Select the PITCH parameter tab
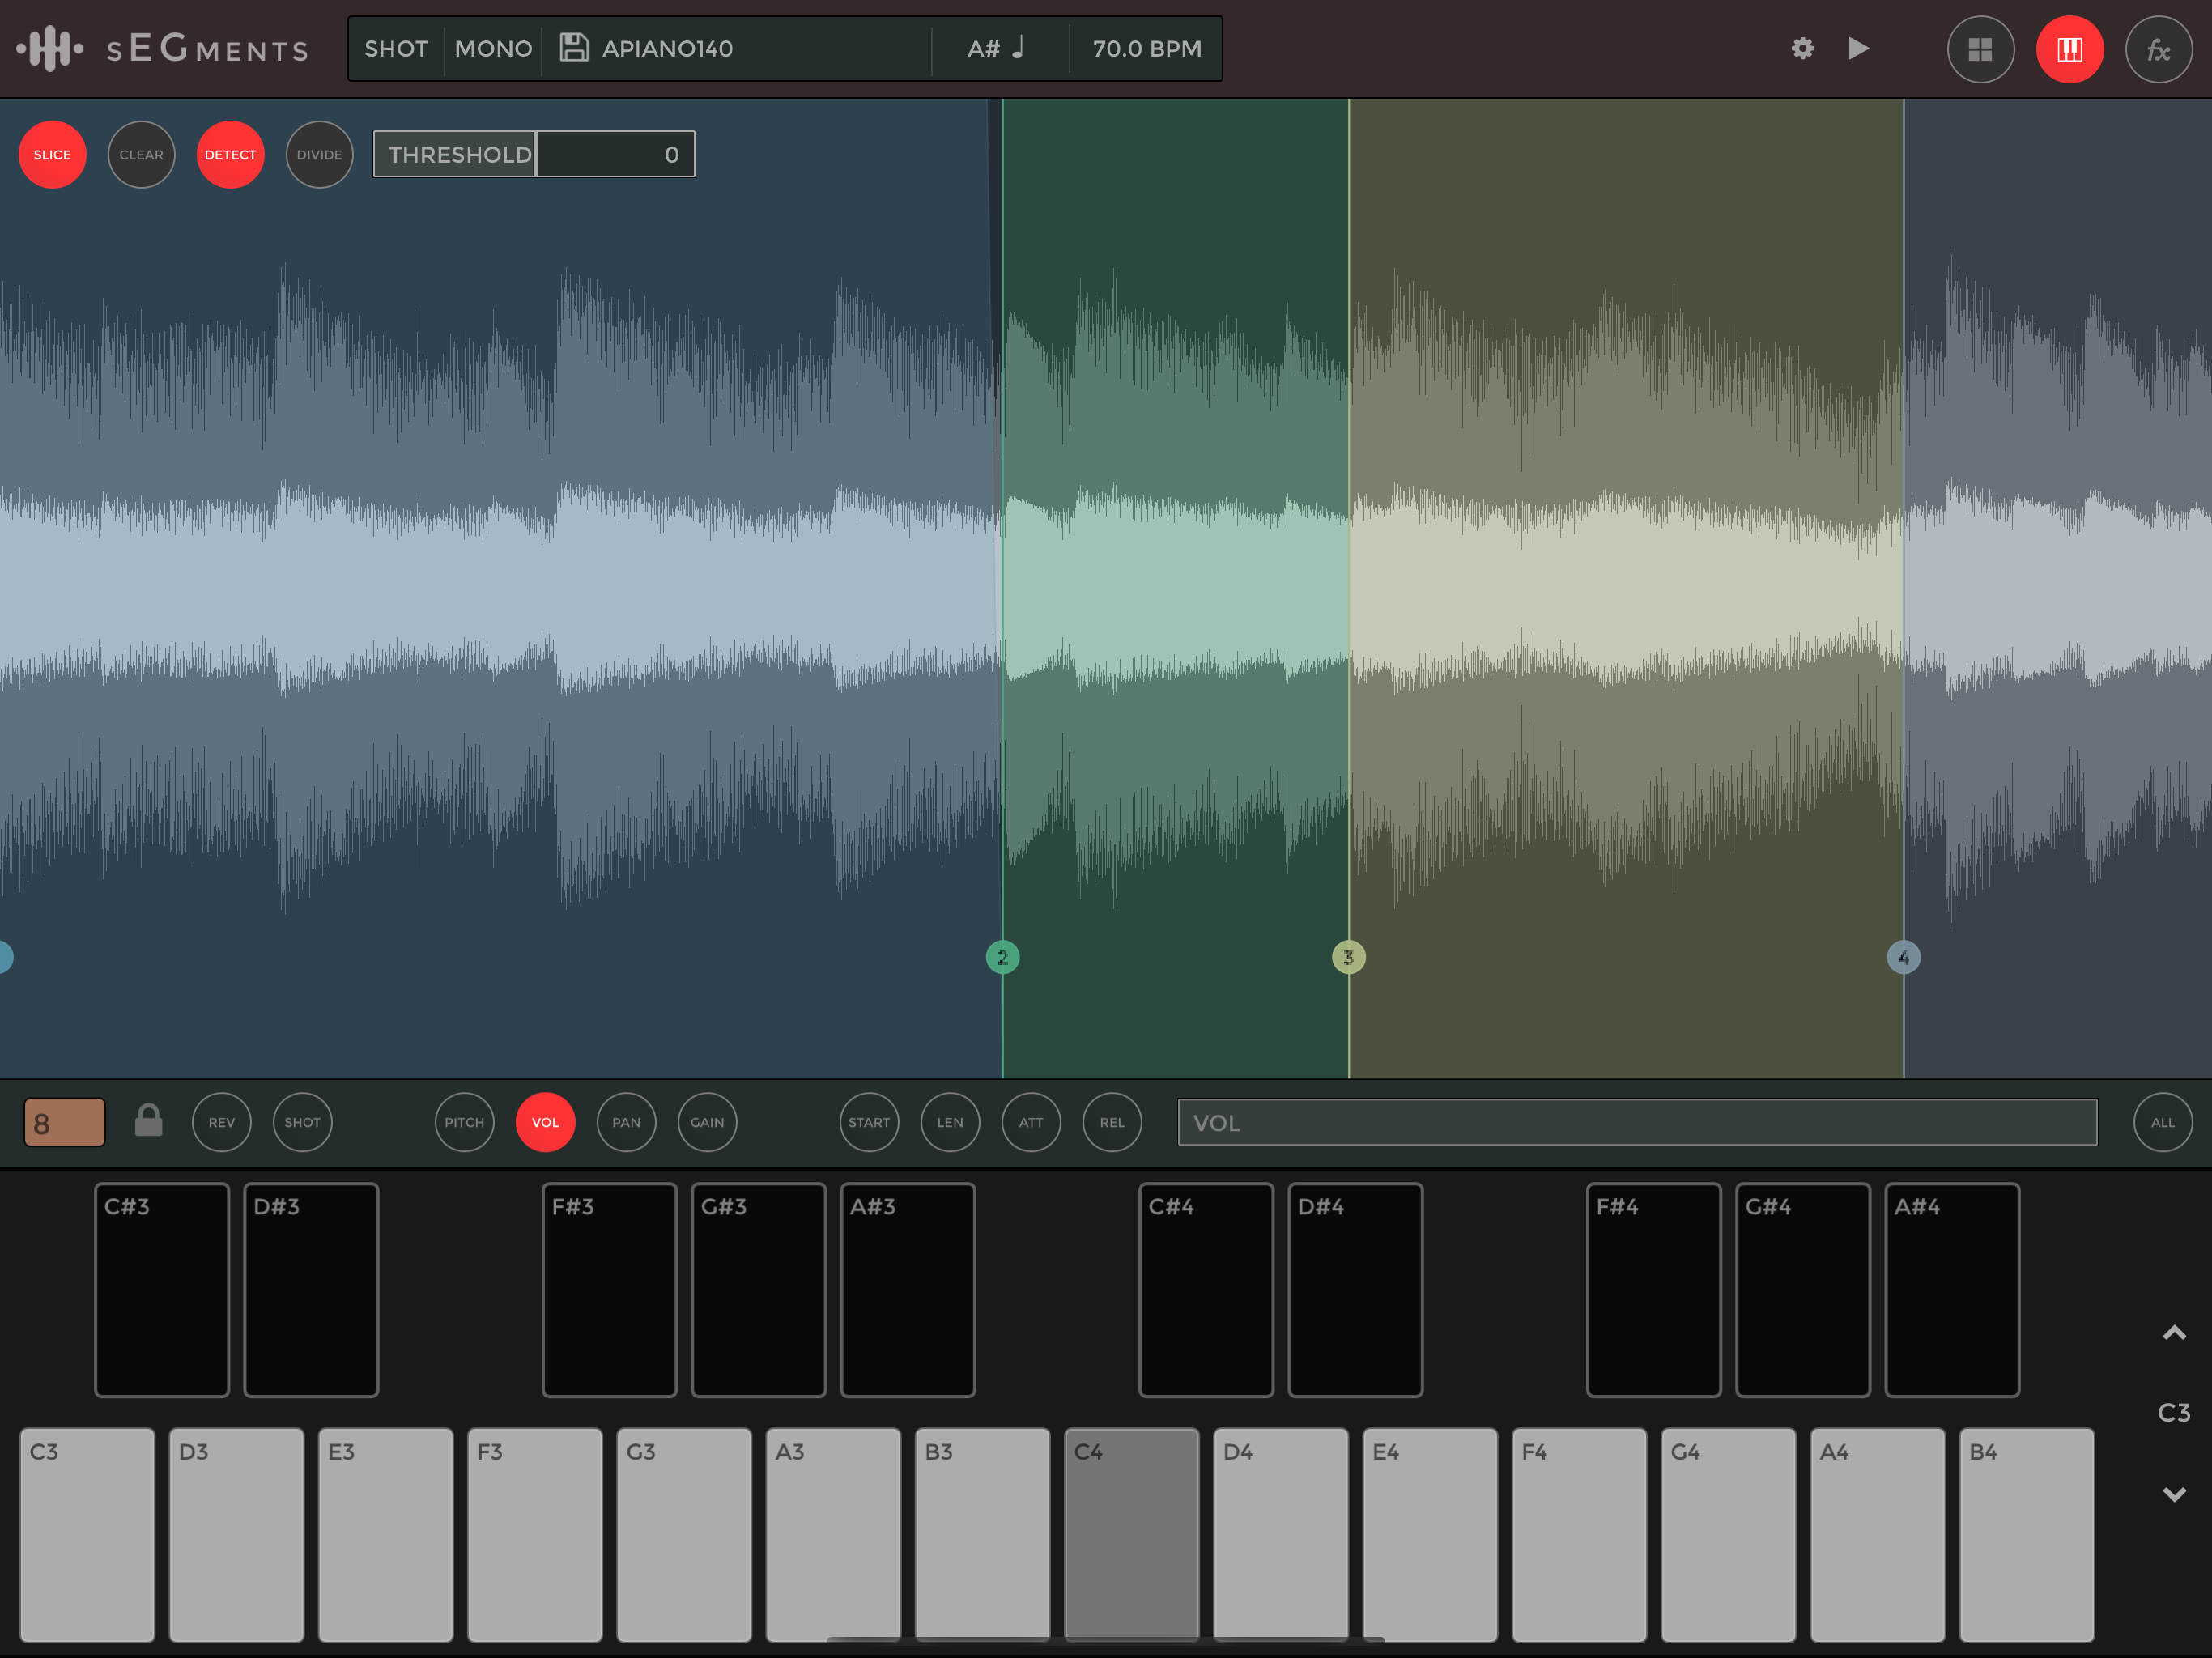 click(x=464, y=1122)
